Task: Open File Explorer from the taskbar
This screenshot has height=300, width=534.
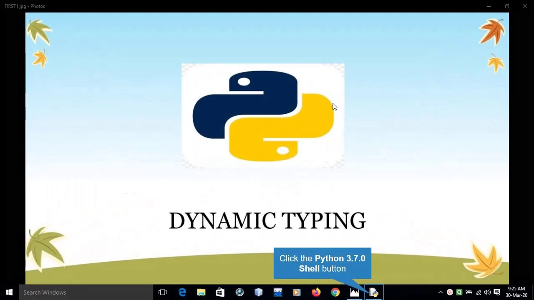Action: [x=201, y=292]
